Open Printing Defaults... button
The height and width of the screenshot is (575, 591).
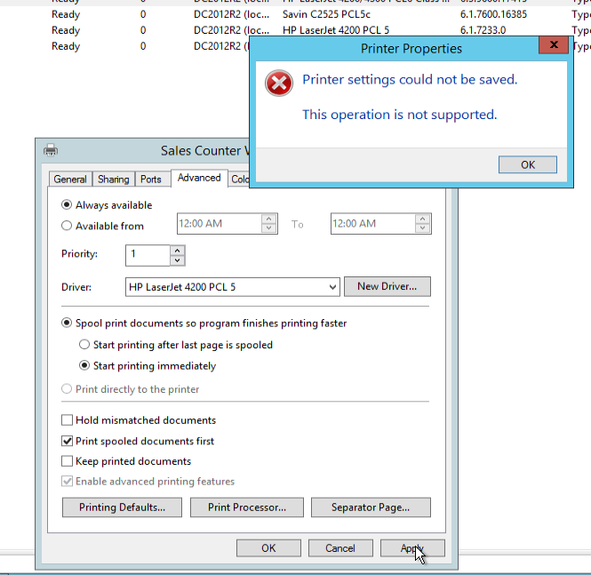[x=122, y=507]
